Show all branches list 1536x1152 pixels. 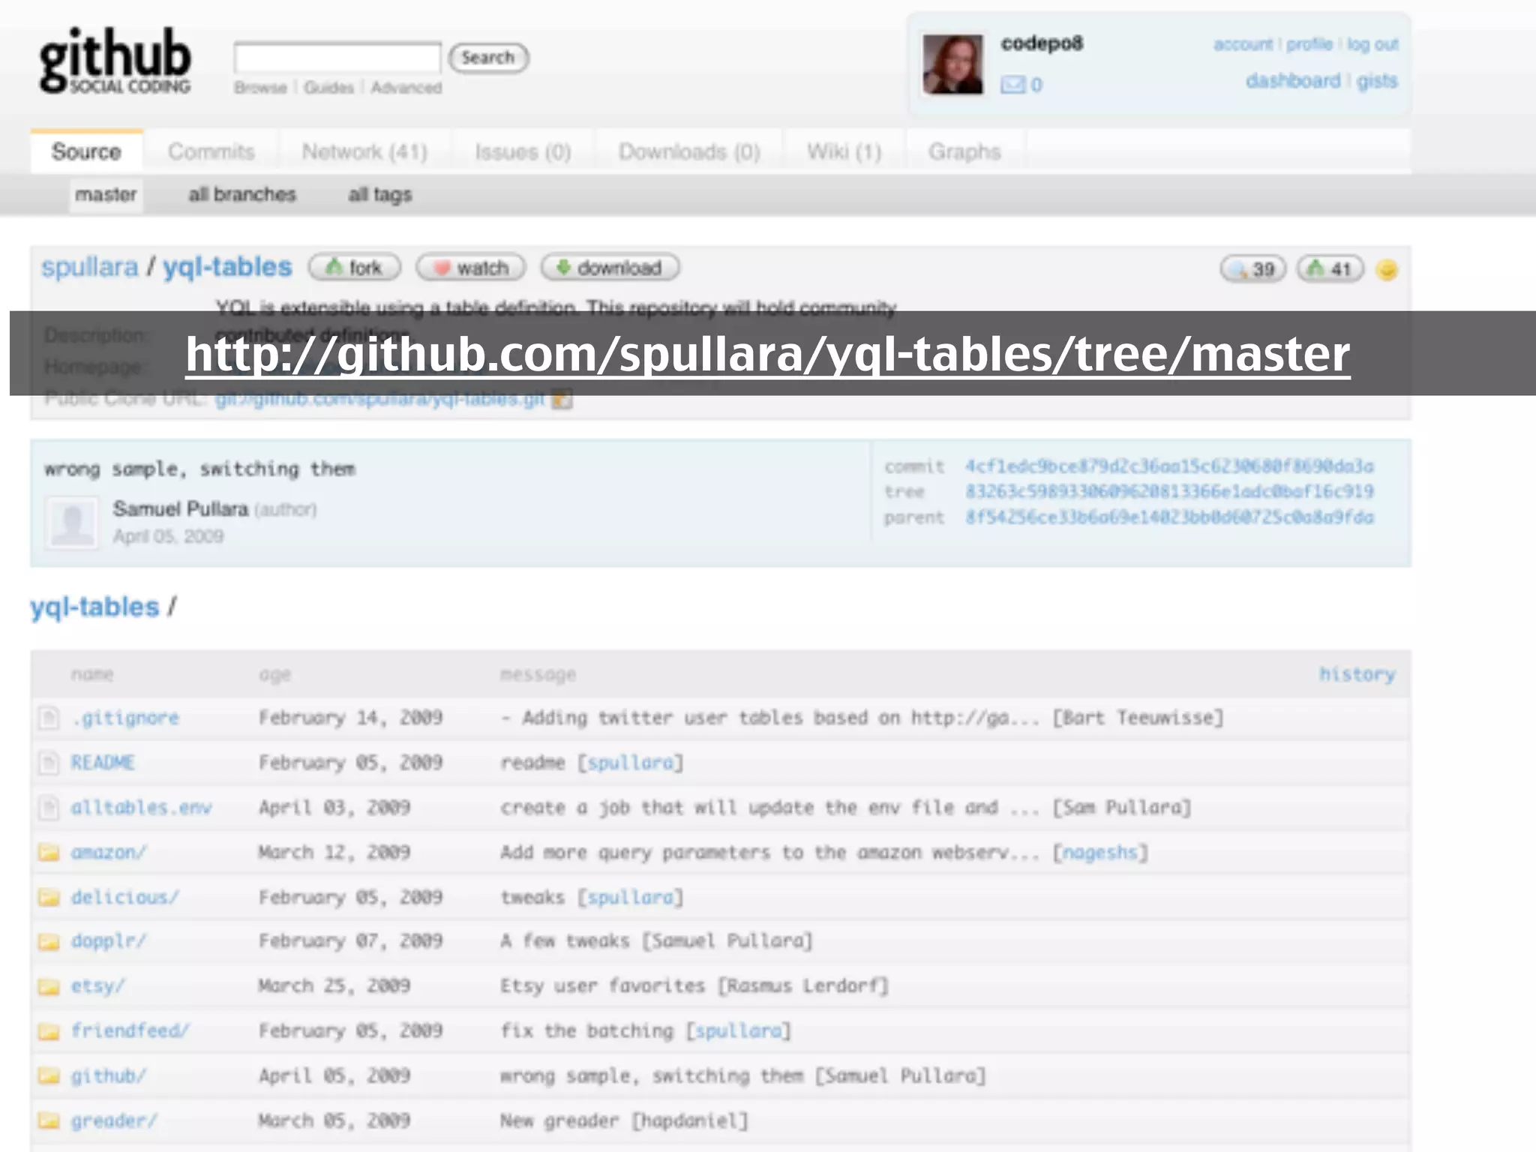[241, 194]
